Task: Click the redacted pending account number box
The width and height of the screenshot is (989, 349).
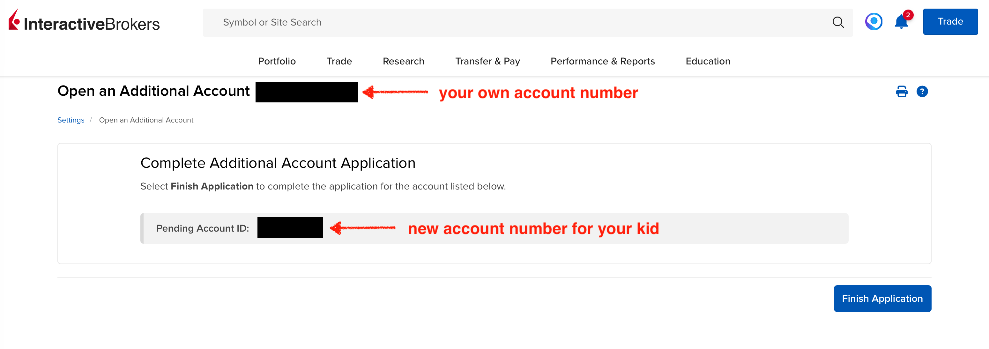Action: coord(290,228)
